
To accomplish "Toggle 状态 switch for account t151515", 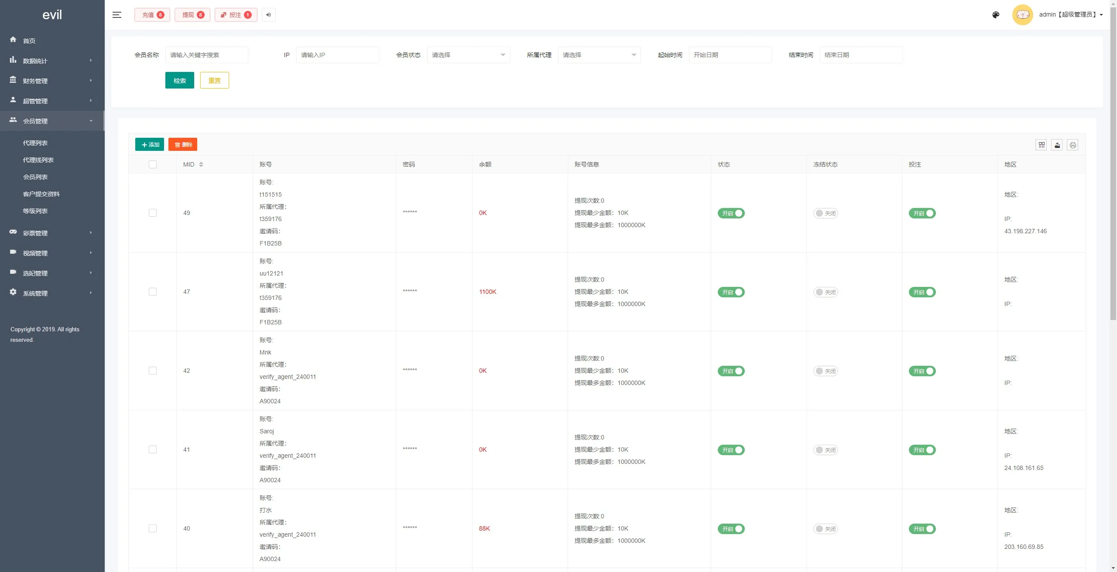I will pyautogui.click(x=731, y=213).
